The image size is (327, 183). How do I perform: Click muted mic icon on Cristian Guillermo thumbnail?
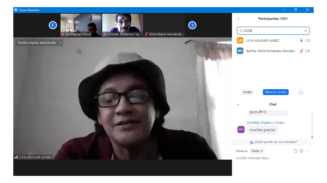(x=105, y=34)
